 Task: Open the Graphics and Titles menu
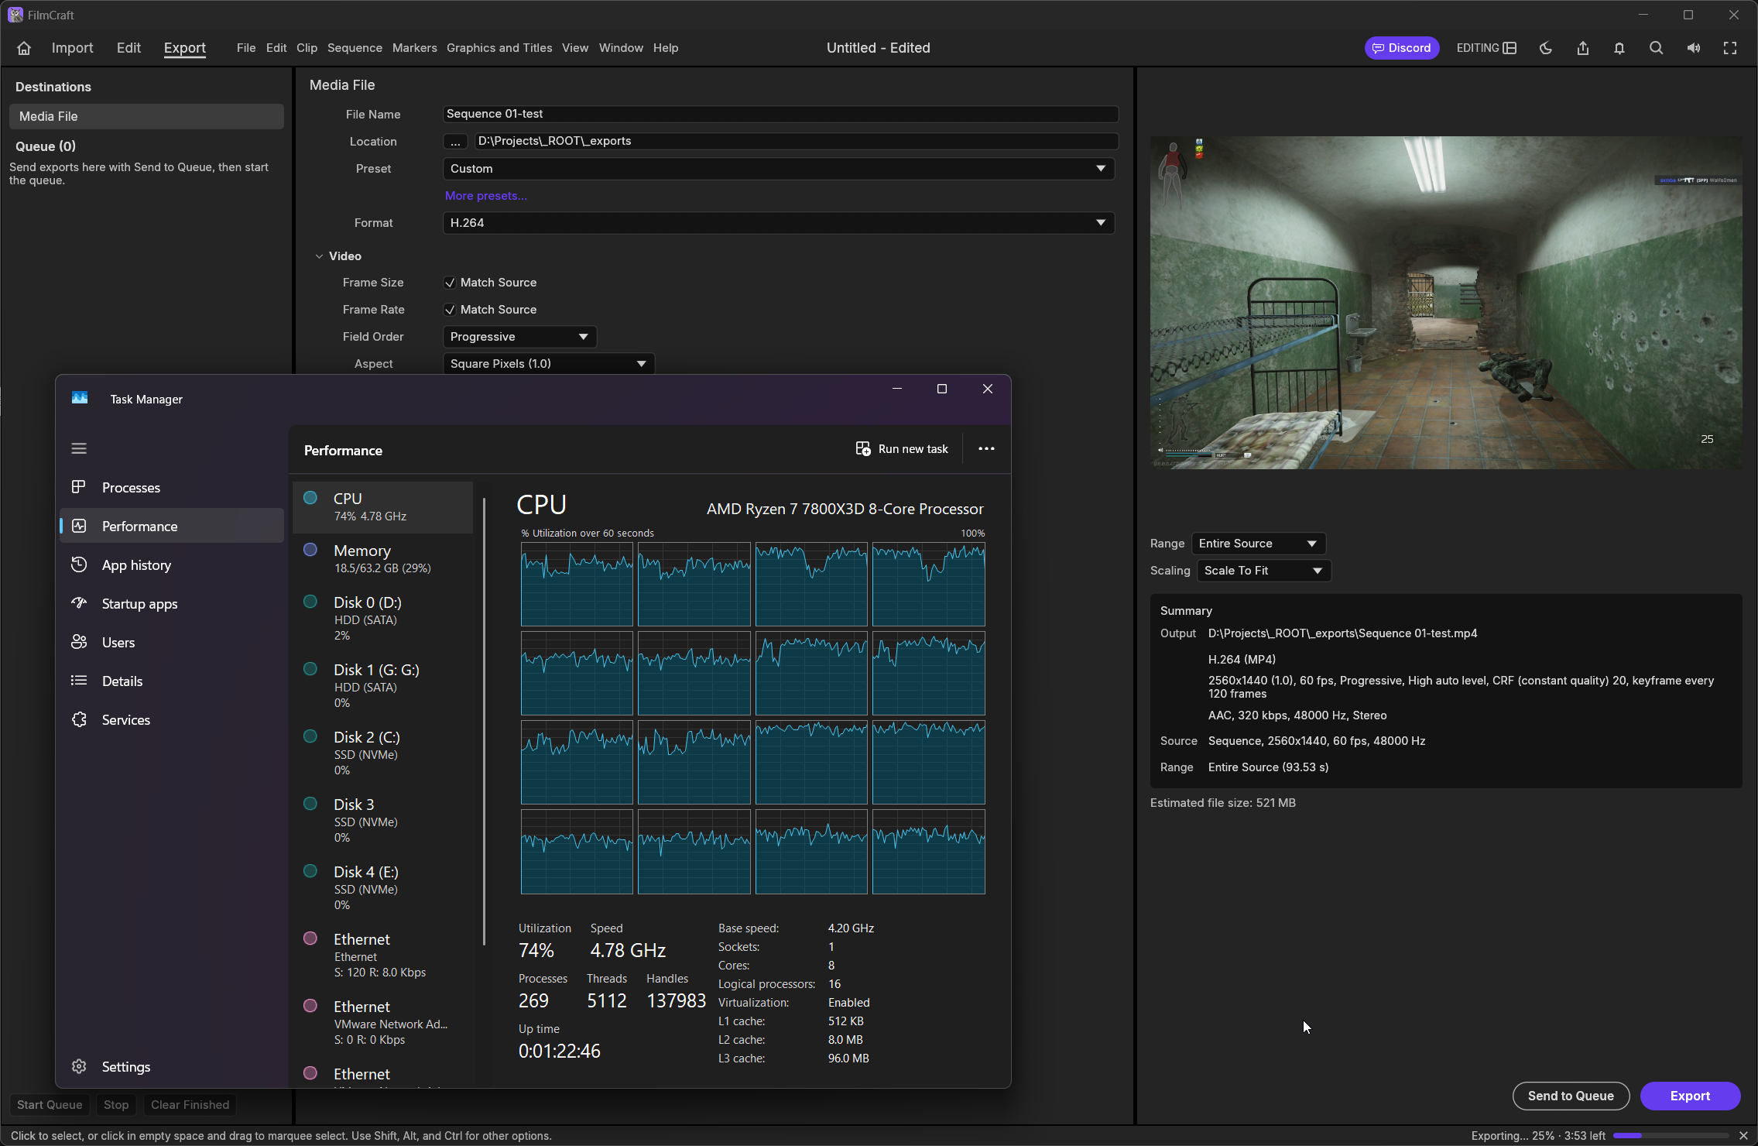(x=499, y=48)
